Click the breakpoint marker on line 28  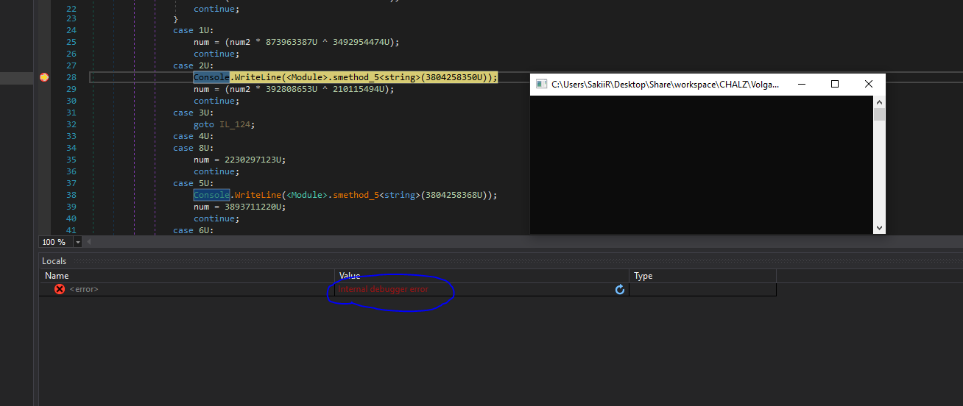44,77
